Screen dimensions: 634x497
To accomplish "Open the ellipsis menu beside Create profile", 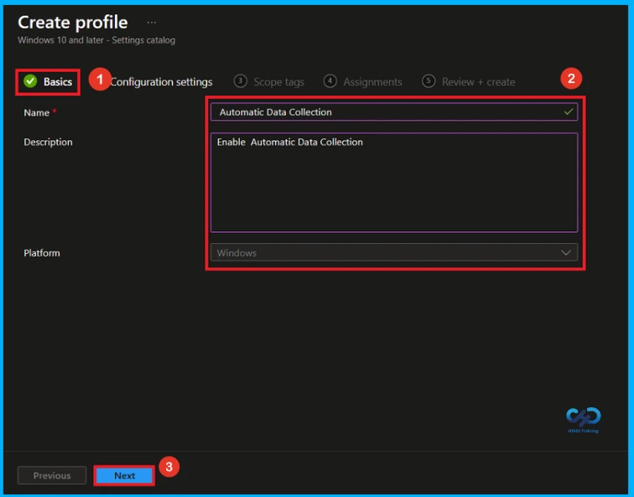I will pos(152,23).
